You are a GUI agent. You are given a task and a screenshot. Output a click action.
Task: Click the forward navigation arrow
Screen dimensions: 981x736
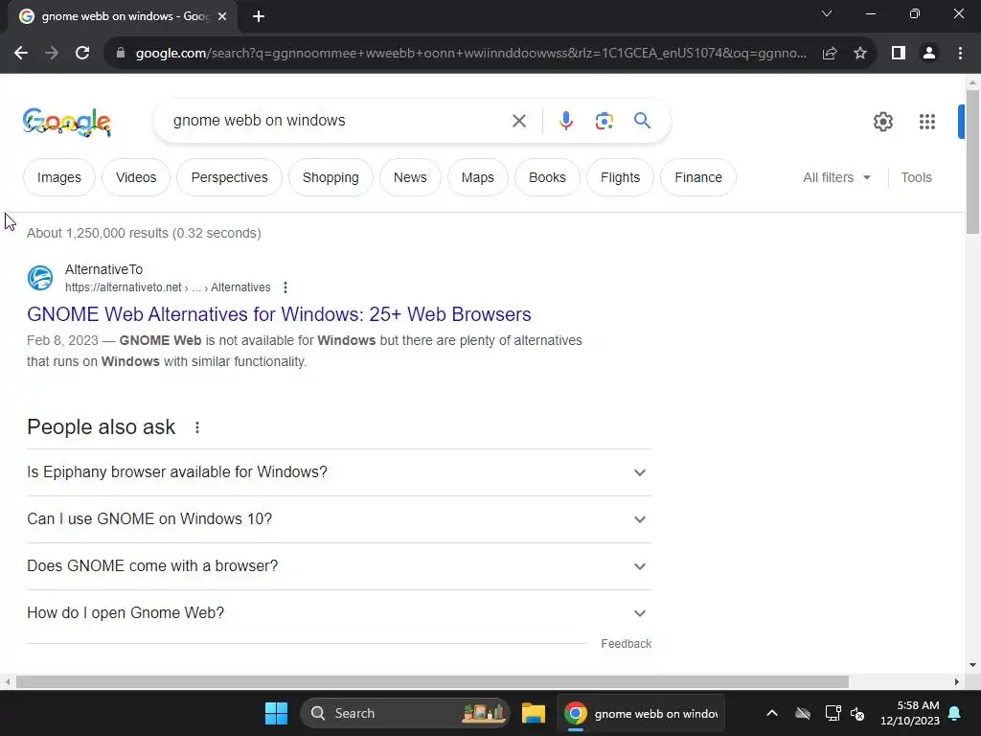click(52, 54)
